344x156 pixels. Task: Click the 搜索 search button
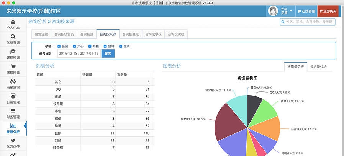108,54
